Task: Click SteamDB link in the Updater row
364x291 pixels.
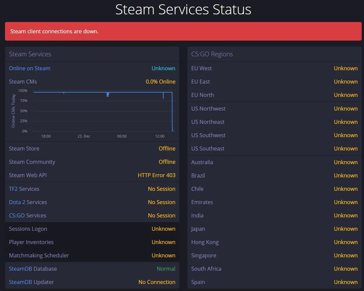Action: 20,282
